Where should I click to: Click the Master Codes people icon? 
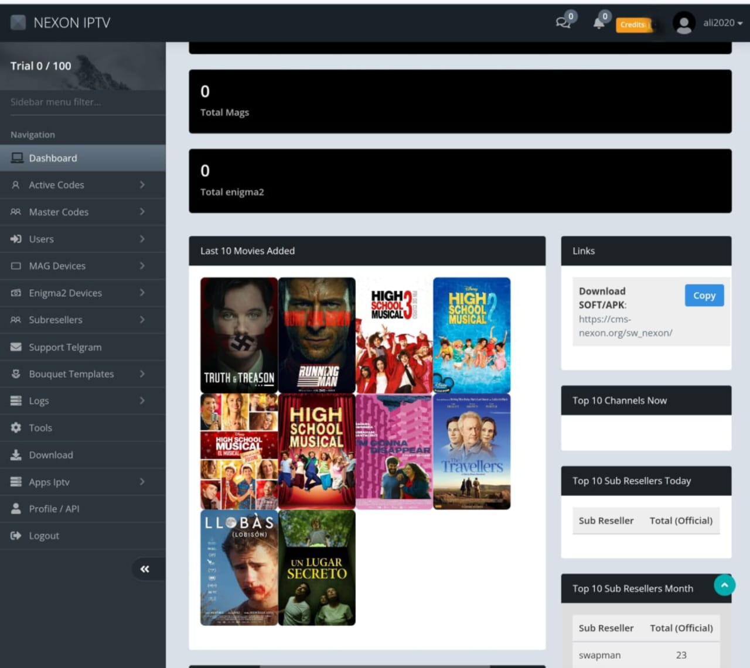point(16,212)
